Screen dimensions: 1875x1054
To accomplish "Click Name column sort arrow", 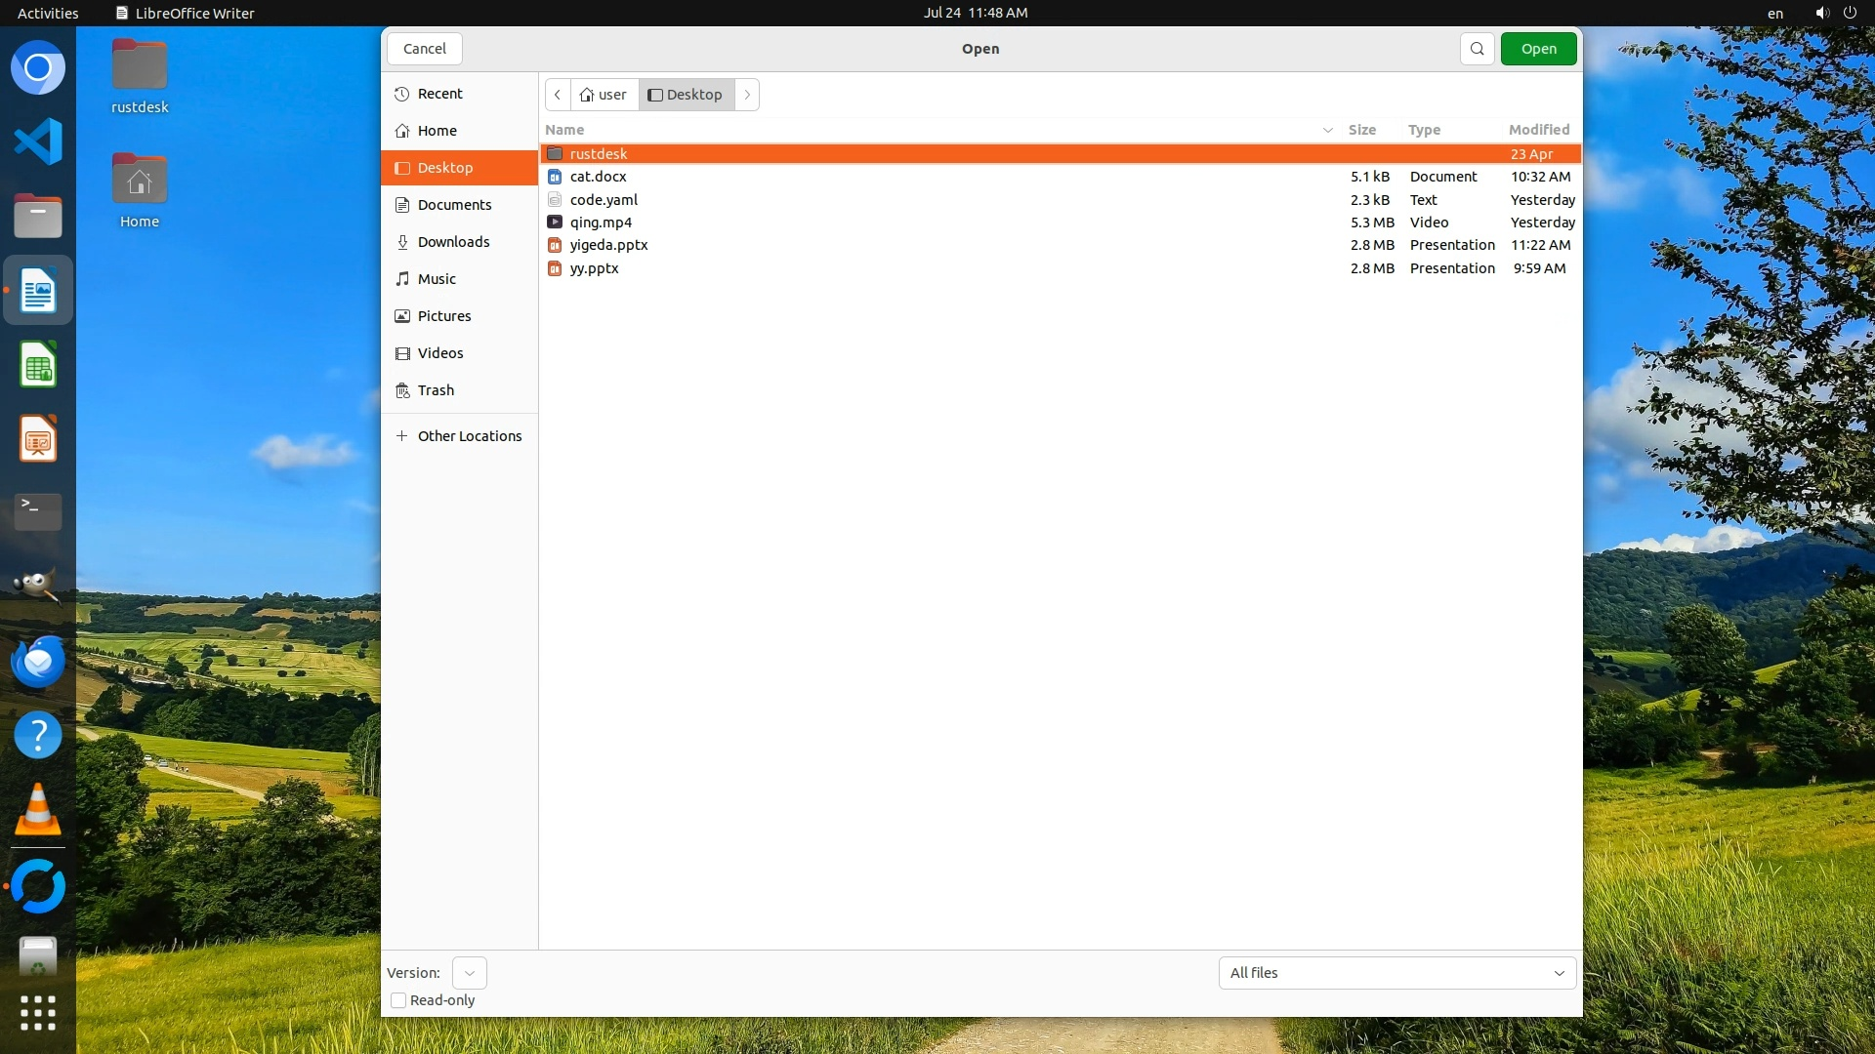I will point(1327,130).
